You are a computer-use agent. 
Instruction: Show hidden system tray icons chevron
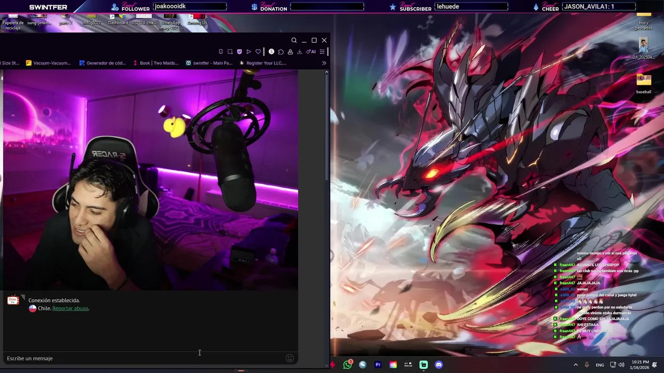tap(575, 365)
